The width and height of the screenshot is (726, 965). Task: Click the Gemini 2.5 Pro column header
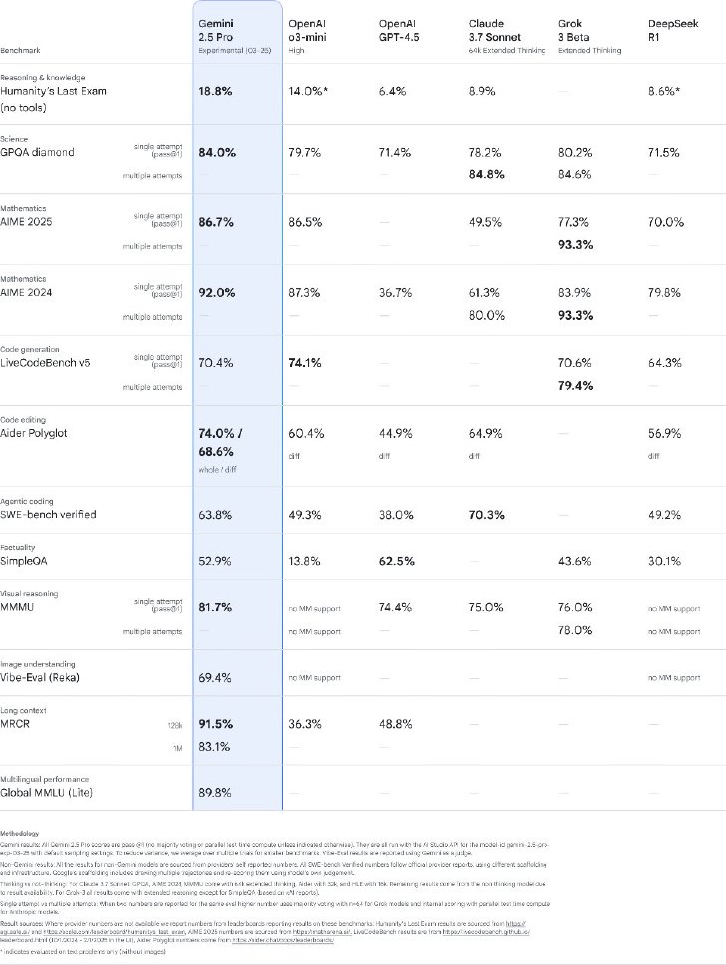pos(235,36)
